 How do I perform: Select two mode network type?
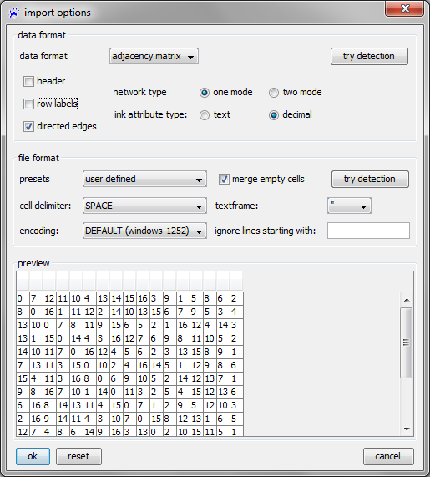coord(274,93)
